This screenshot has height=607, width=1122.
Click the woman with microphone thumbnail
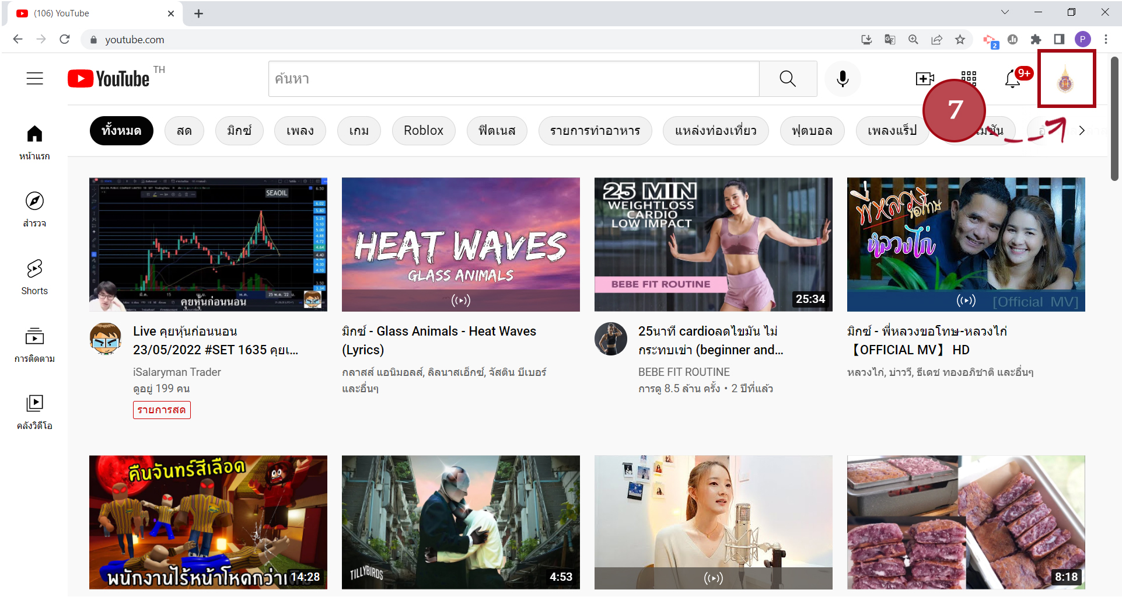tap(714, 522)
